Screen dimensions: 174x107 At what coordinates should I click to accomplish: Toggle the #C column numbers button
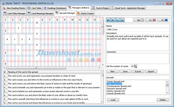pyautogui.click(x=113, y=20)
